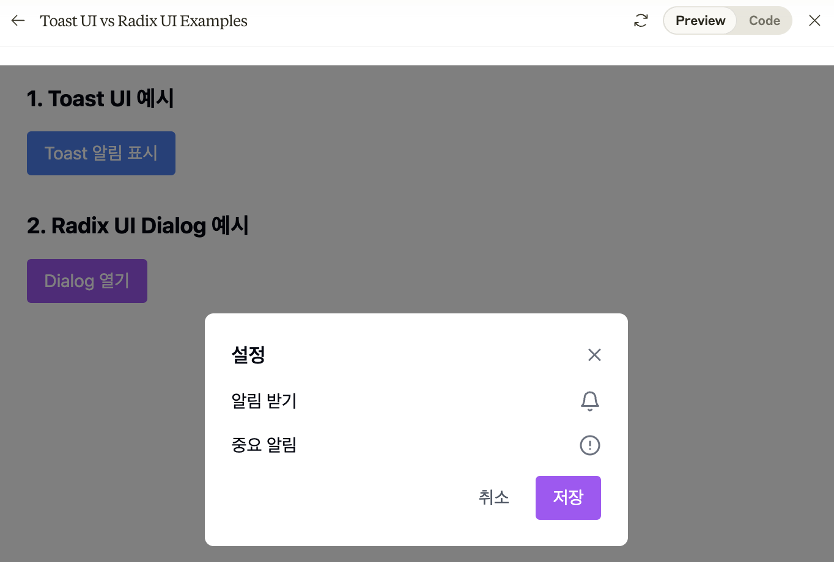Click the Toast 알림 표시 button
The image size is (834, 562).
tap(101, 153)
